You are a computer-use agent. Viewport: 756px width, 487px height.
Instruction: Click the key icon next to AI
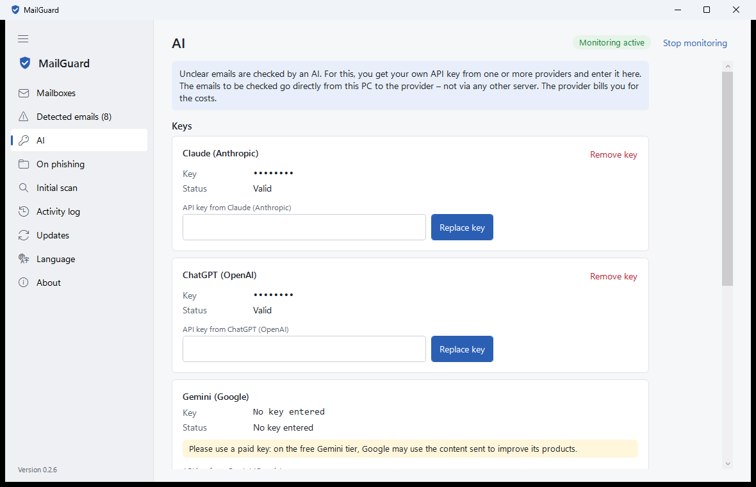coord(24,140)
